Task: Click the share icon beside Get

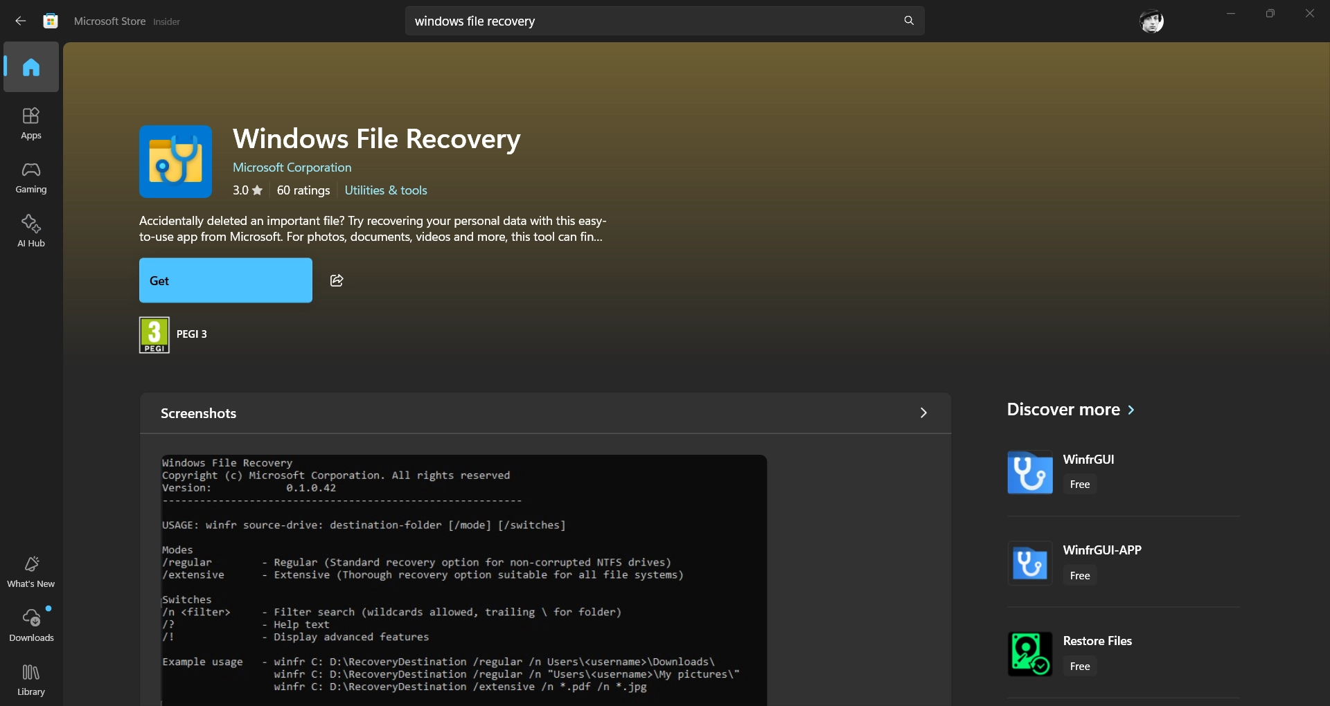Action: 337,280
